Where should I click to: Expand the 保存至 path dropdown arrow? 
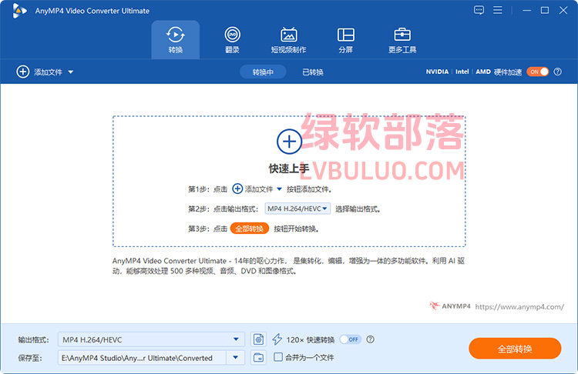click(x=236, y=357)
